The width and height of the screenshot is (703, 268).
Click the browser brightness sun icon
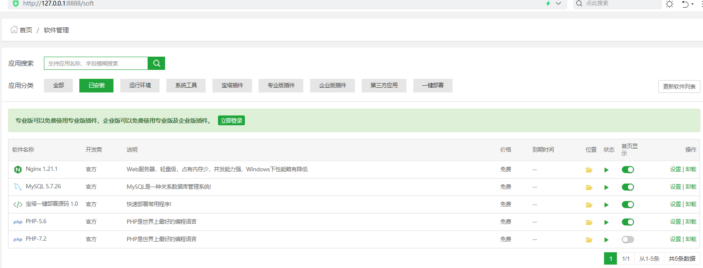click(x=669, y=4)
